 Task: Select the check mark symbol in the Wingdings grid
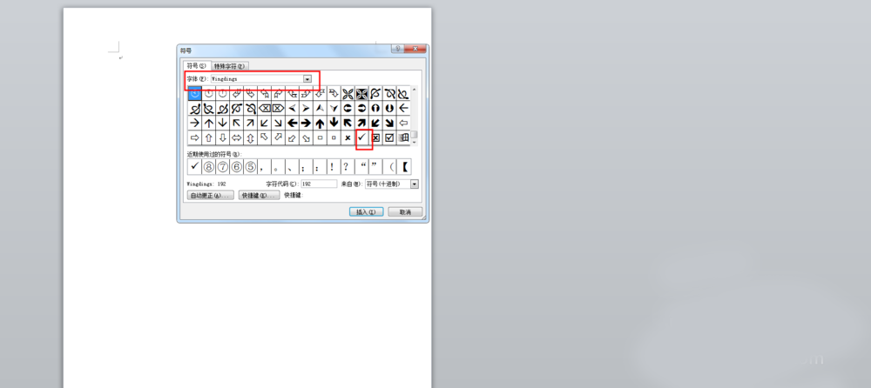click(x=361, y=137)
